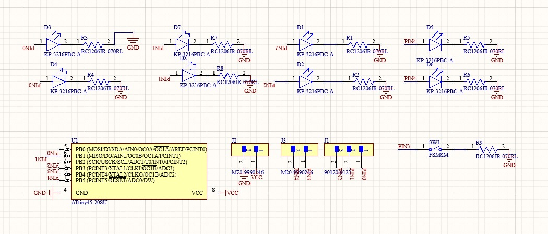Select the D1 LED symbol

[305, 43]
